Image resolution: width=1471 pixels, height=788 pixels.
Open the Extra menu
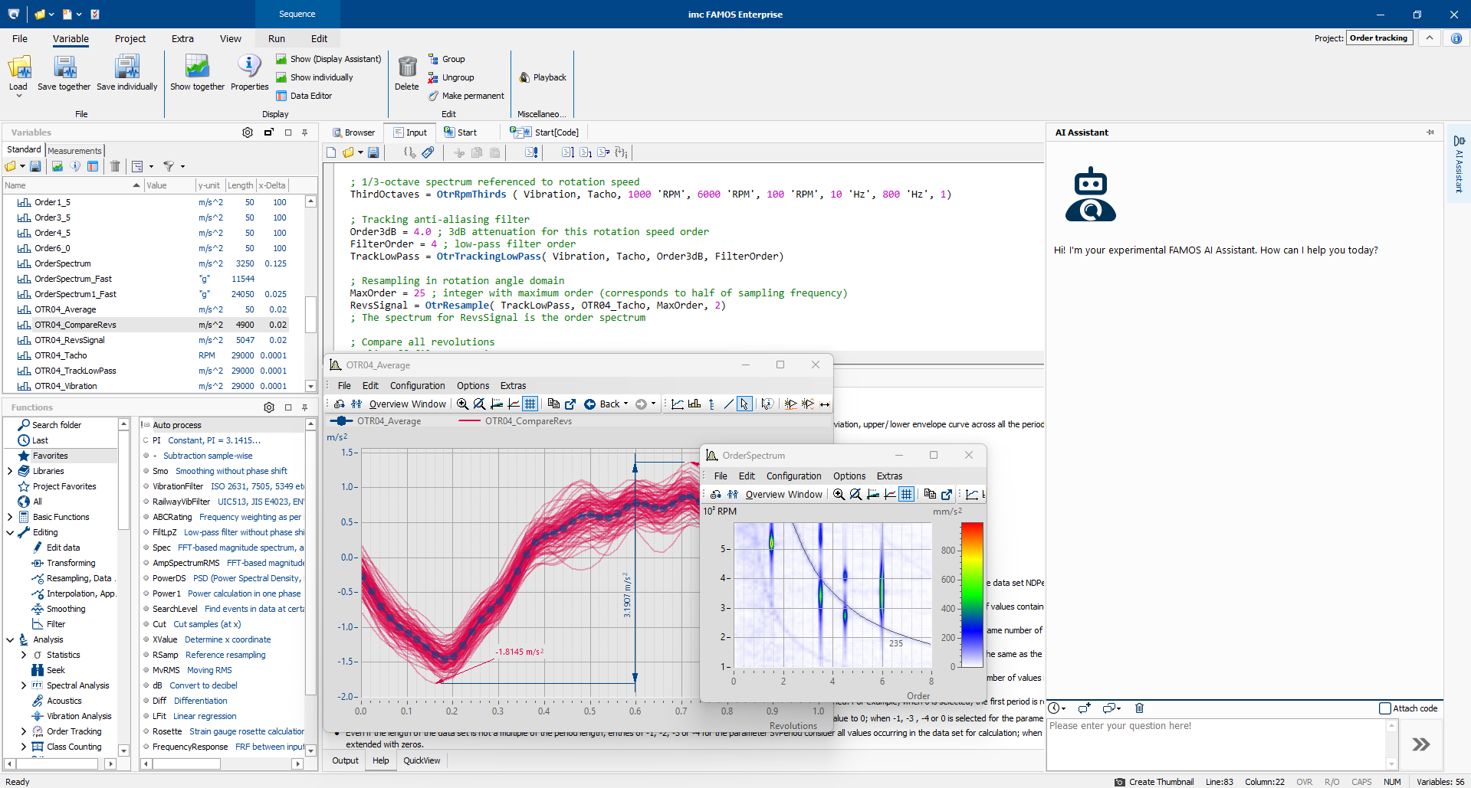[182, 39]
